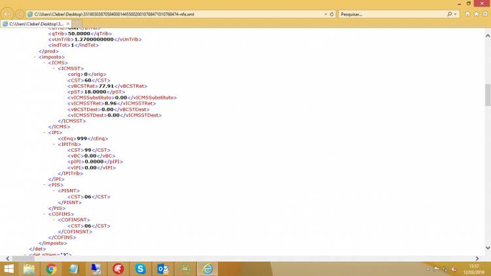Click the pST value 18.0000

(x=95, y=92)
